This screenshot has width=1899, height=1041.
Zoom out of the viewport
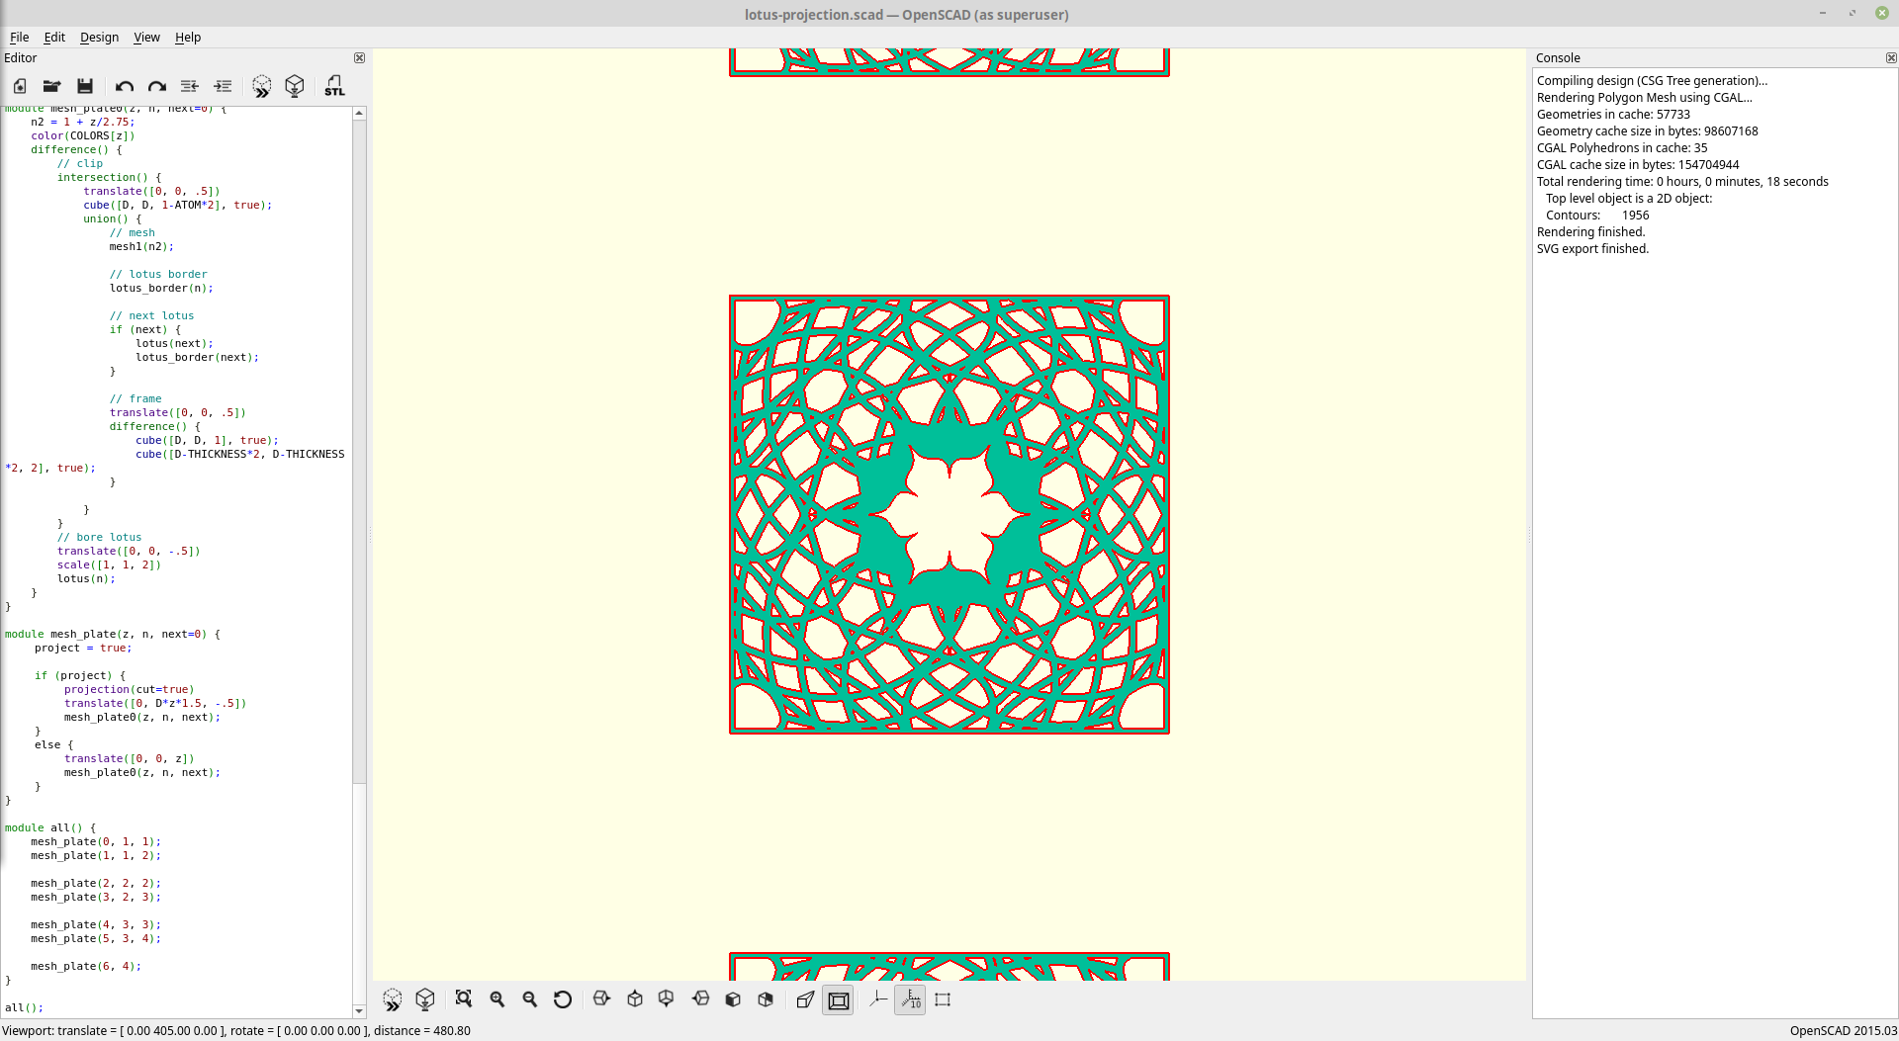[x=530, y=999]
